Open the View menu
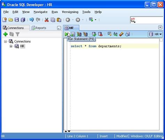This screenshot has height=140, width=165. (x=26, y=12)
